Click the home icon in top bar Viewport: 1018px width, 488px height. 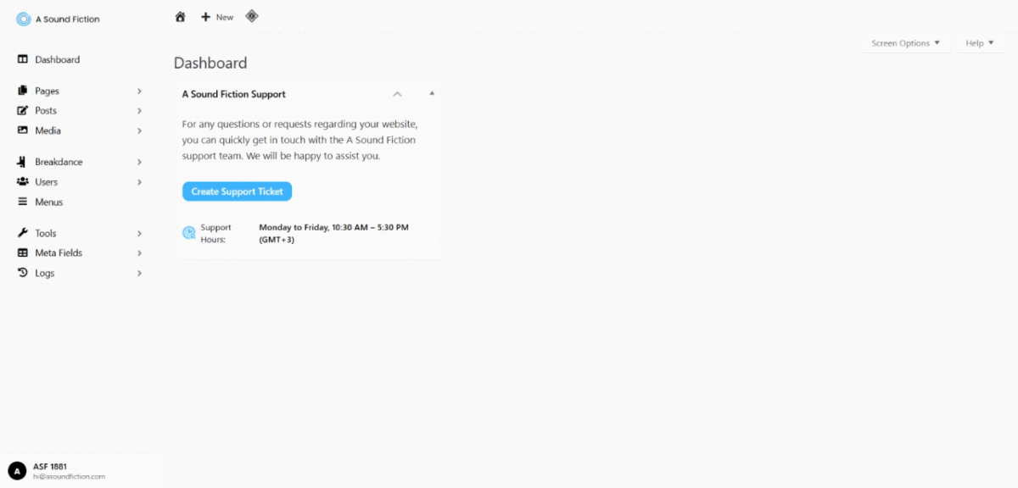coord(180,17)
